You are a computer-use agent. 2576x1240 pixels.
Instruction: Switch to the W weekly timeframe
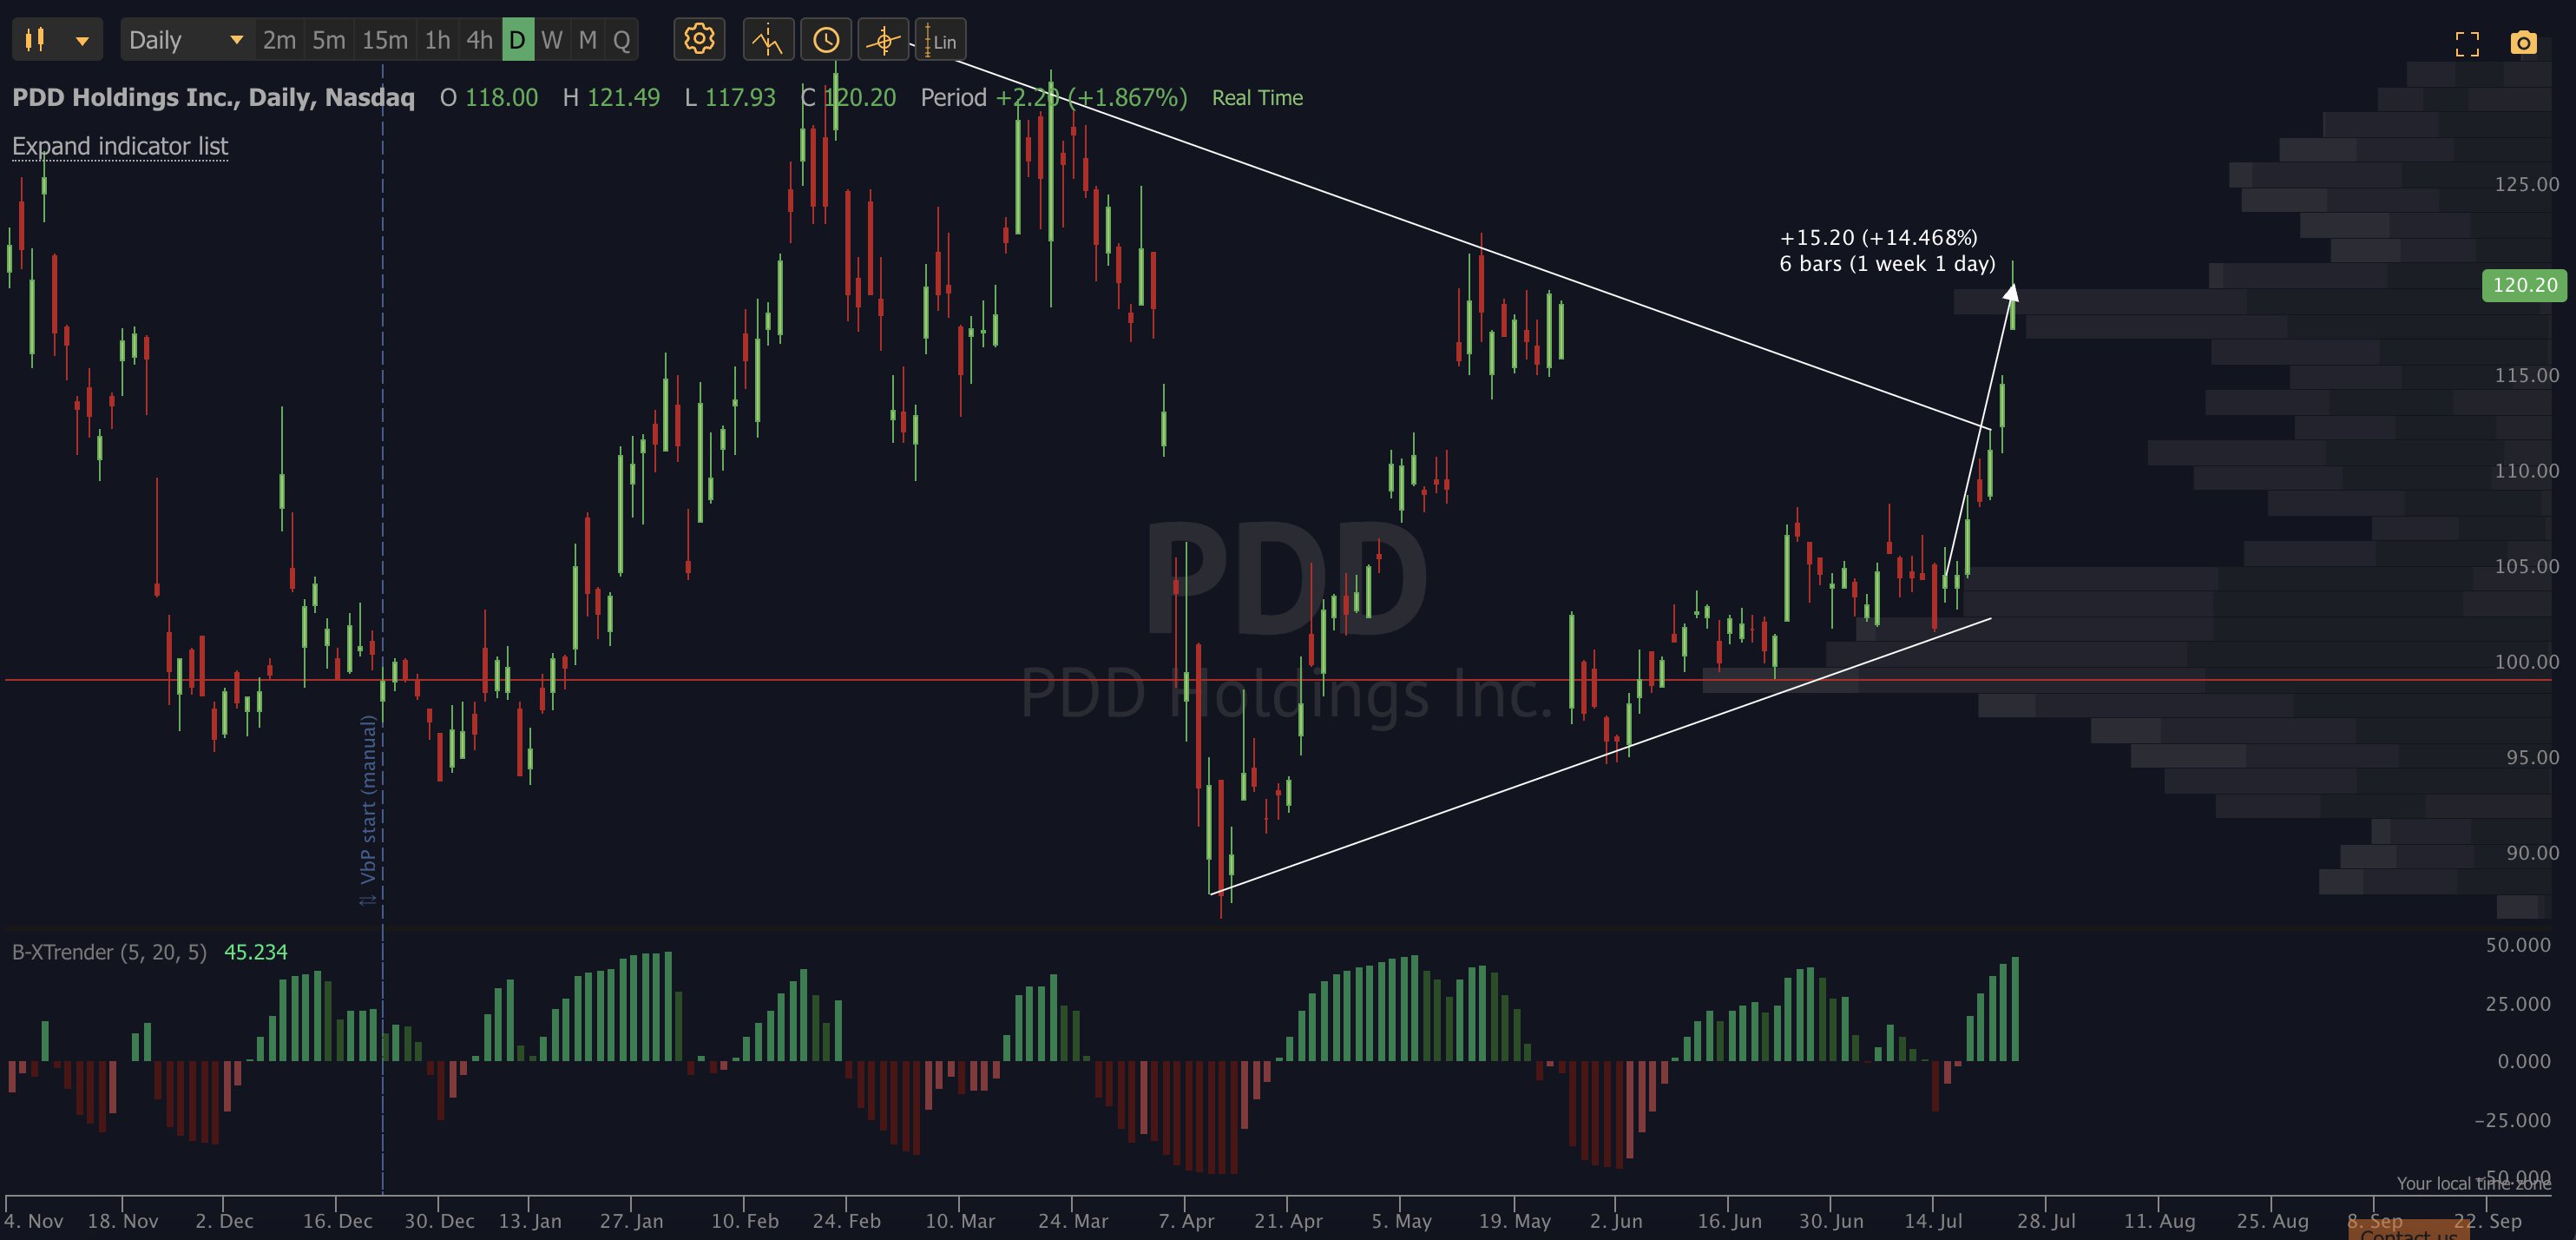coord(551,40)
